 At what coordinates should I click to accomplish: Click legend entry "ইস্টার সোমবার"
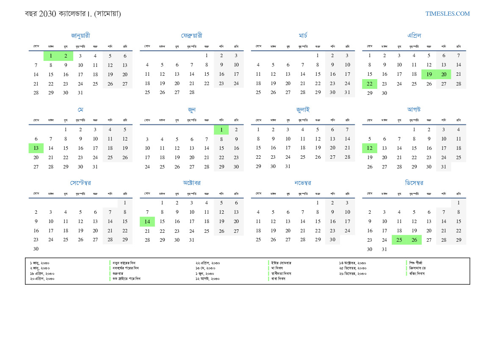281,263
